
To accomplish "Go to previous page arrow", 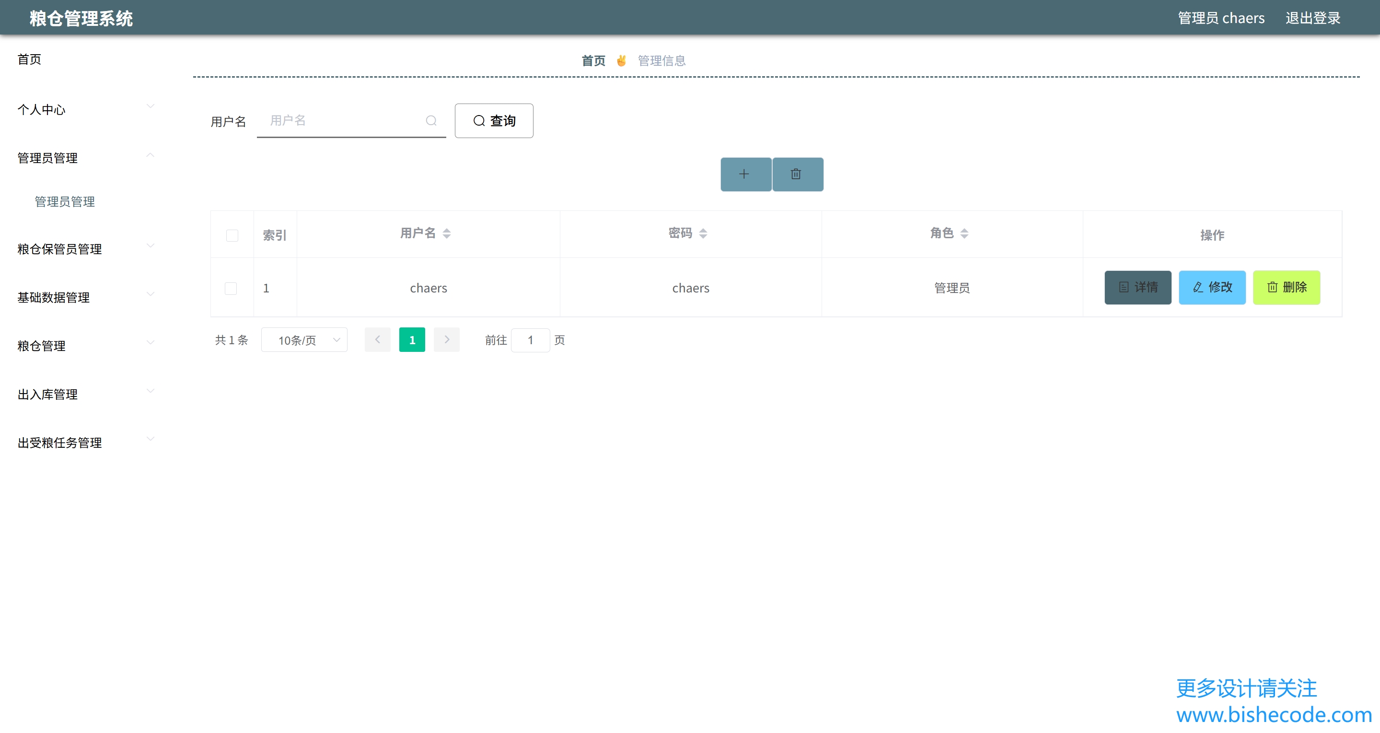I will tap(377, 340).
